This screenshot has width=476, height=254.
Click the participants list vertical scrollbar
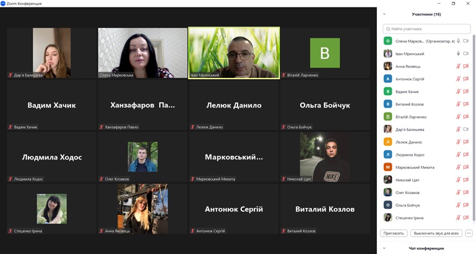coord(474,127)
